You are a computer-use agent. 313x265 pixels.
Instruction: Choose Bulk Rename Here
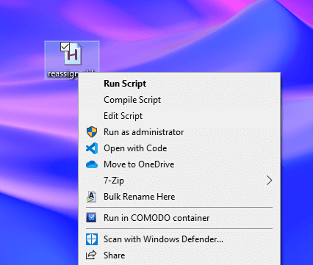(x=179, y=197)
